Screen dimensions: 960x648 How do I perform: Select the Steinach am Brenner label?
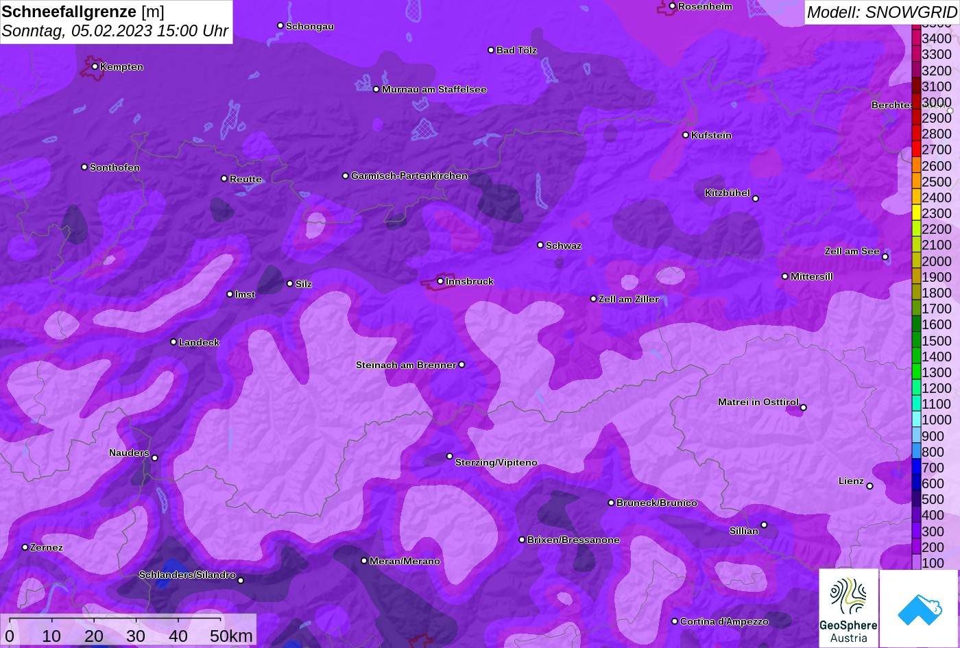pos(406,365)
